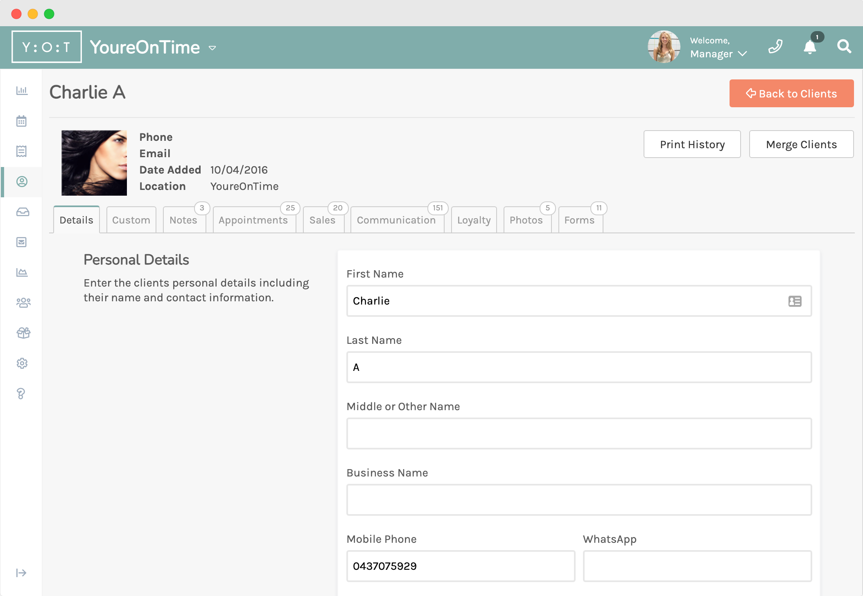Switch to the Custom tab
Screen dimensions: 863x596
coord(131,220)
